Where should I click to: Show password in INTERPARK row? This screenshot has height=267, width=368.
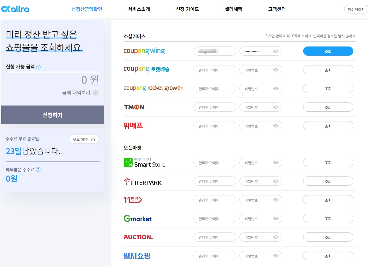[x=276, y=181]
